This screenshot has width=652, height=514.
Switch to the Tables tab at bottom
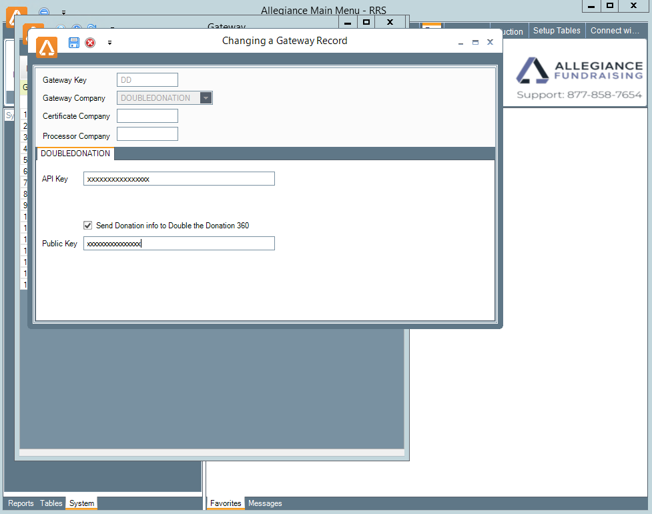51,503
